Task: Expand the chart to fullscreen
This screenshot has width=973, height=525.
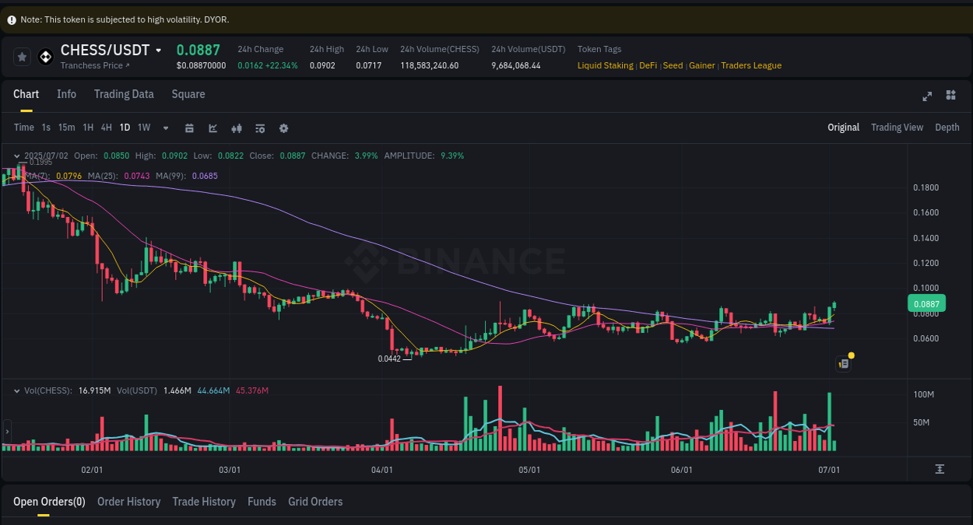Action: tap(927, 96)
